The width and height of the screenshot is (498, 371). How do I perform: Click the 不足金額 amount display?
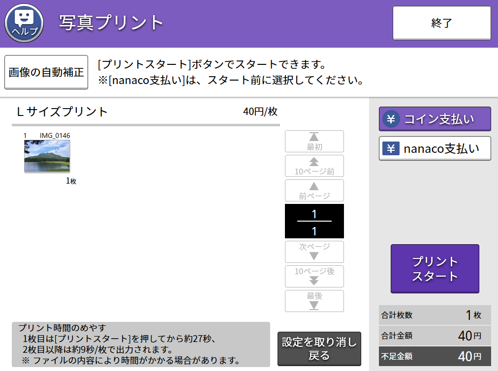(x=435, y=355)
